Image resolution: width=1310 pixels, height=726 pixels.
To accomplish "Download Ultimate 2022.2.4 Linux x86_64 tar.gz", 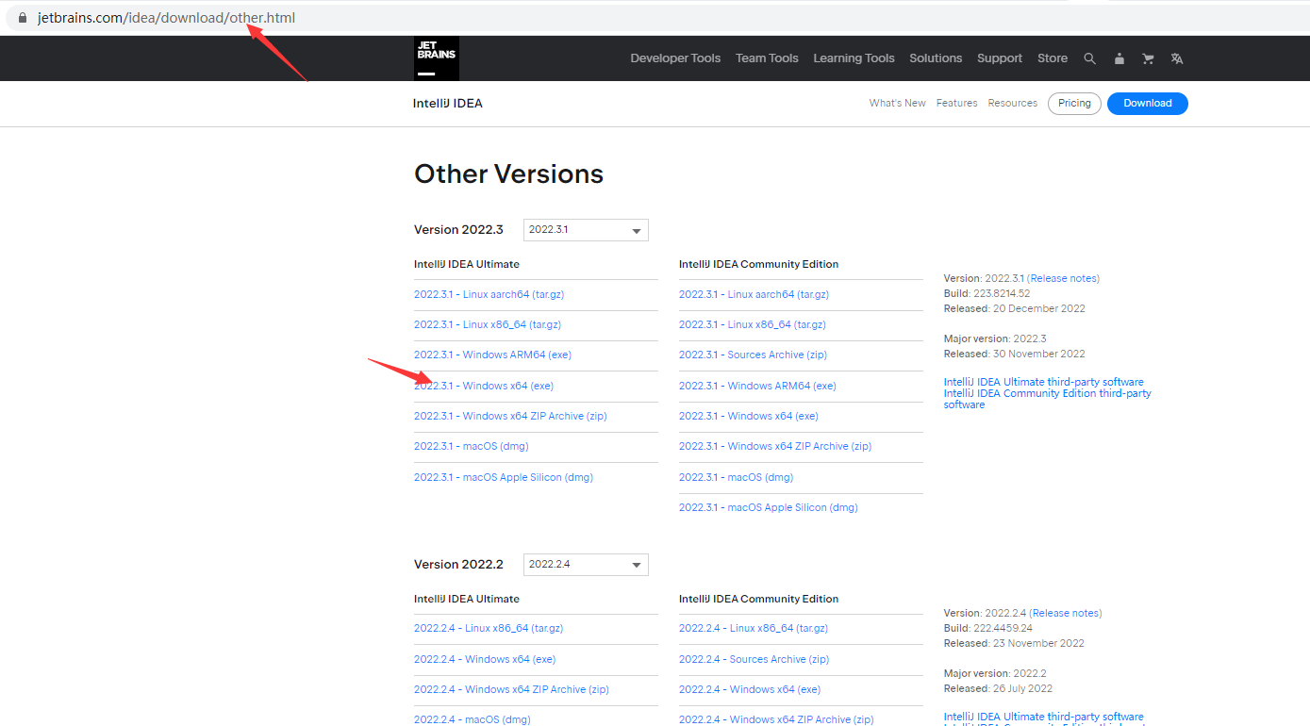I will (x=489, y=628).
